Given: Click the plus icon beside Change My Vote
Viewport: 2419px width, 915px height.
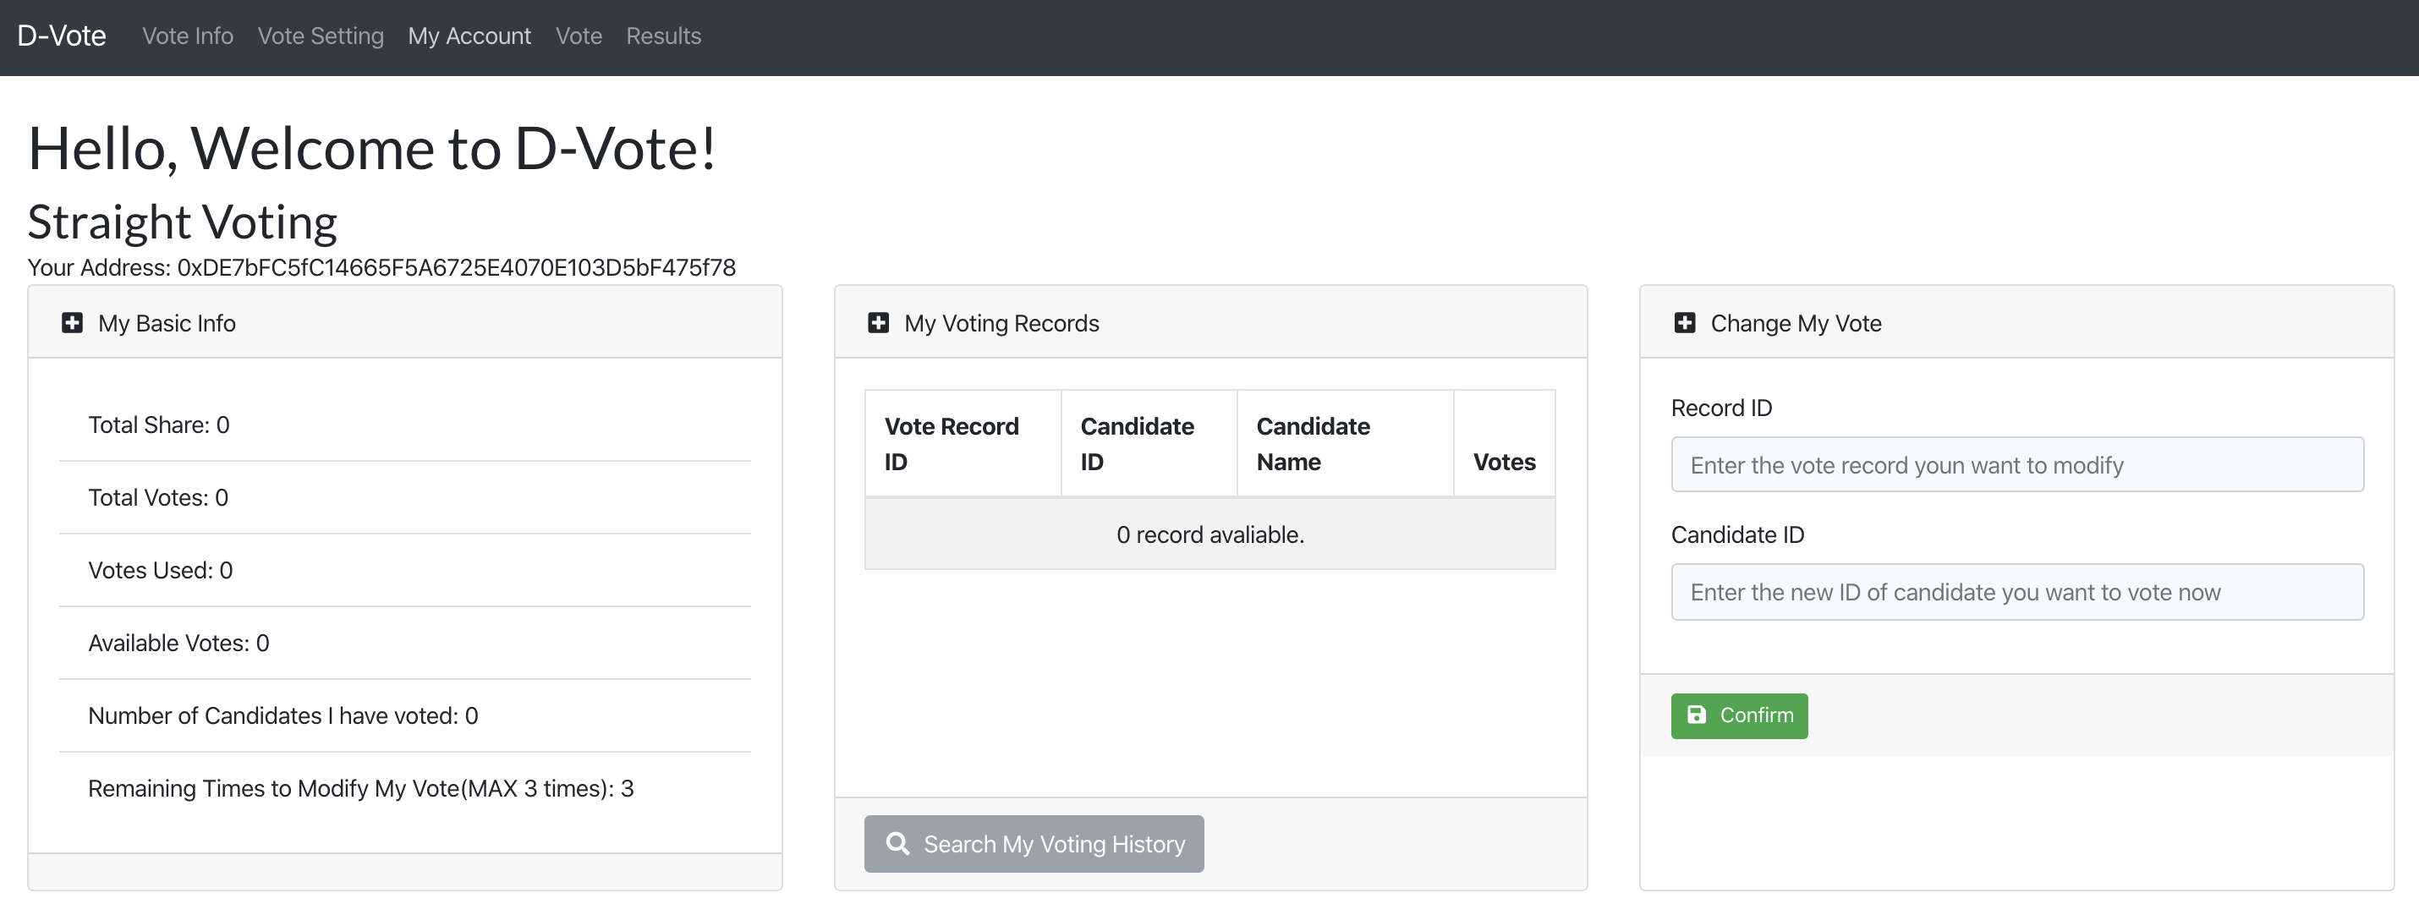Looking at the screenshot, I should click(1685, 323).
